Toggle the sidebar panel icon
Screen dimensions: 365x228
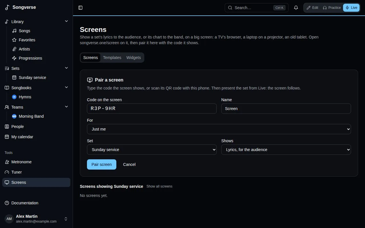[x=80, y=8]
